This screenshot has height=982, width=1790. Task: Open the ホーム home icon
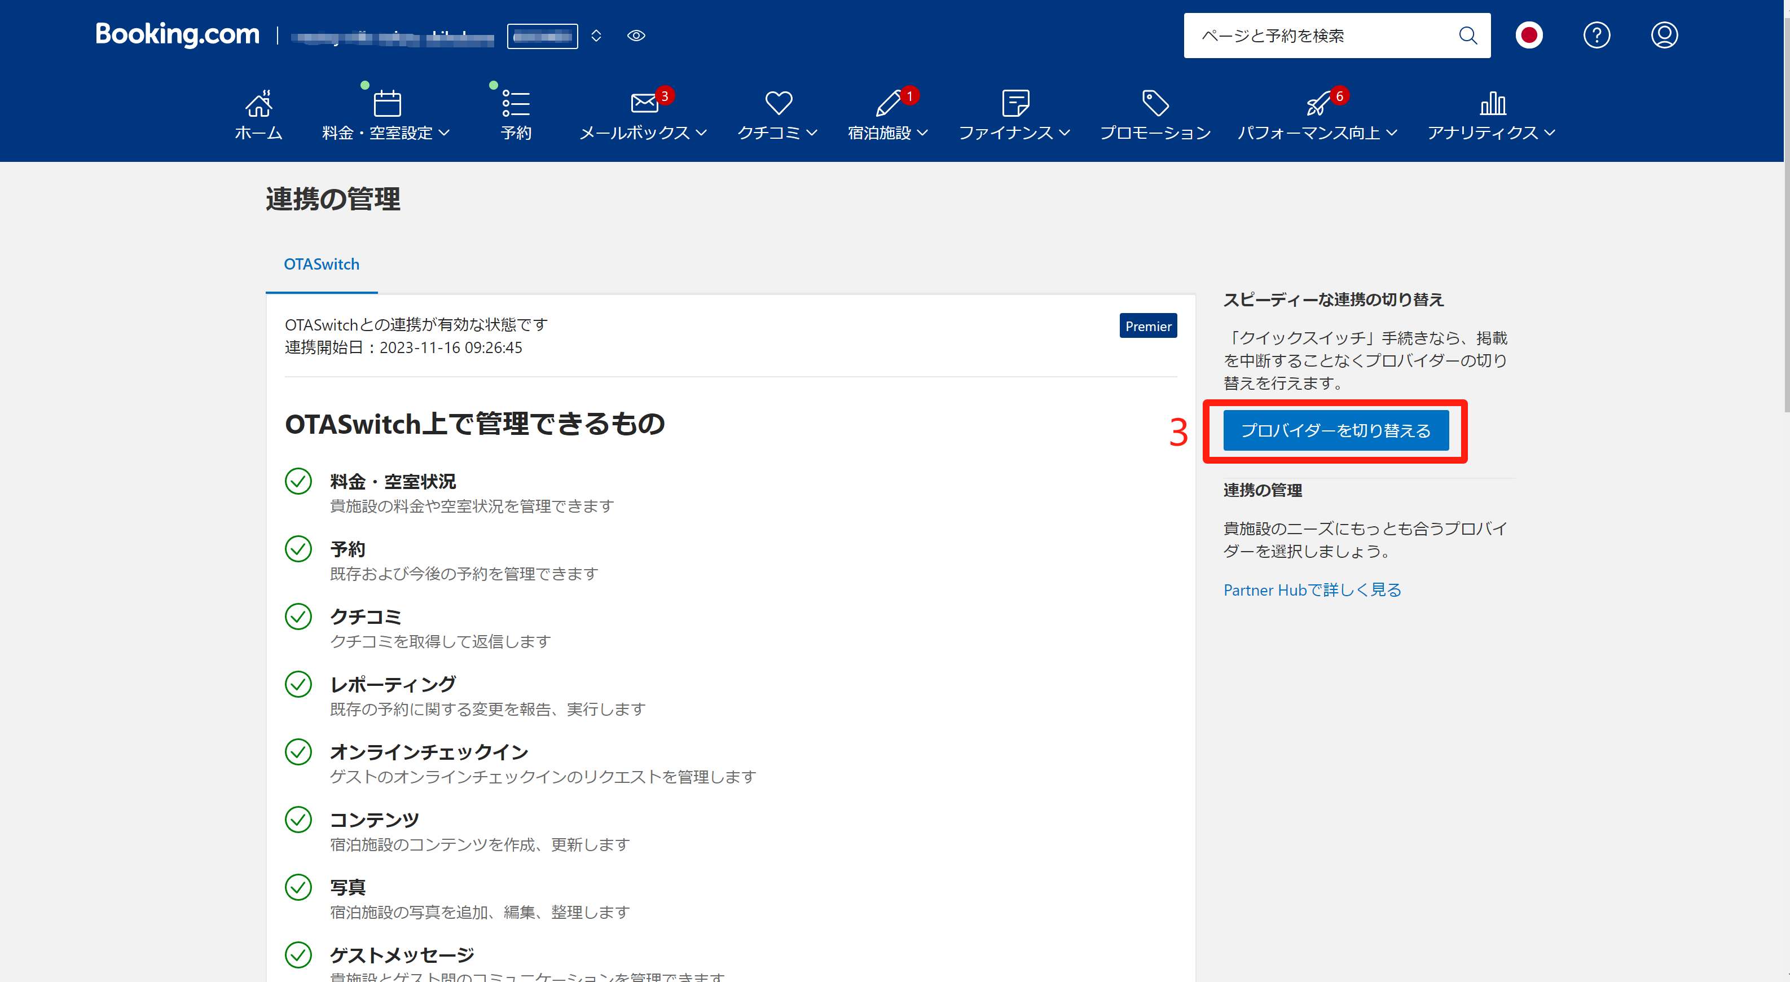pos(258,104)
